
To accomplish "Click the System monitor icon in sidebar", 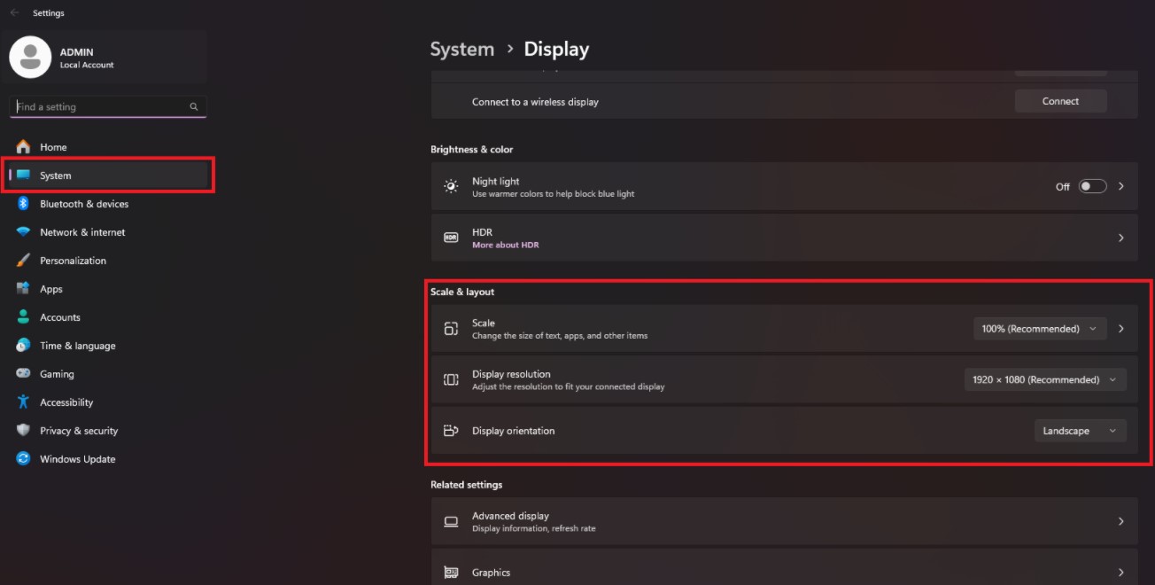I will click(x=23, y=175).
